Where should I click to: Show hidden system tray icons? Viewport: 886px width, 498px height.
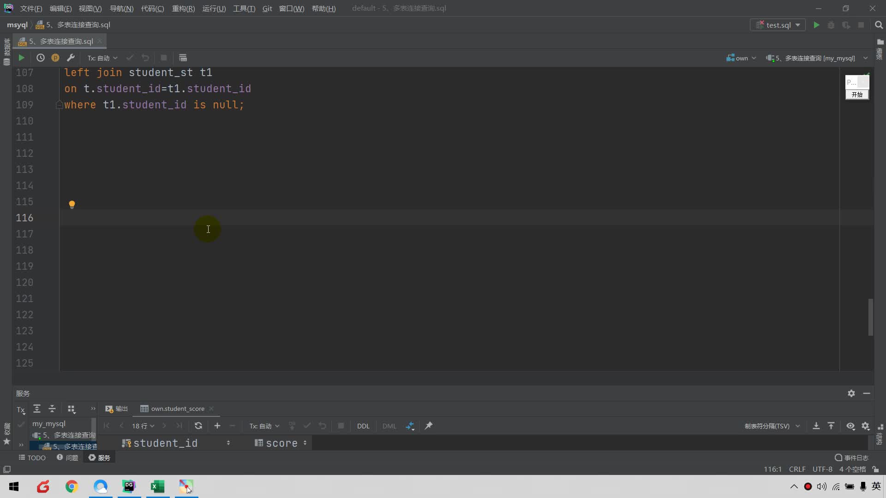(x=794, y=486)
